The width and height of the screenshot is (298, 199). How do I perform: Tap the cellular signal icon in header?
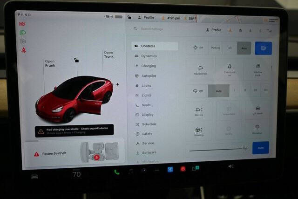click(x=269, y=31)
